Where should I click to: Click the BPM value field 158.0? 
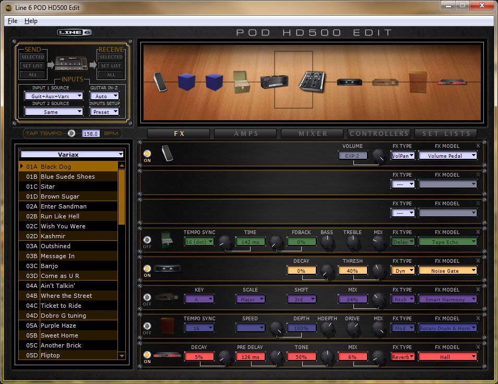pyautogui.click(x=90, y=134)
